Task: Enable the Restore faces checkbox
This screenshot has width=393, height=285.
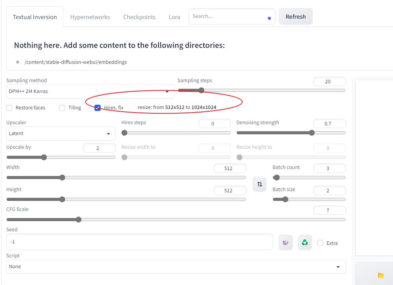Action: 9,108
